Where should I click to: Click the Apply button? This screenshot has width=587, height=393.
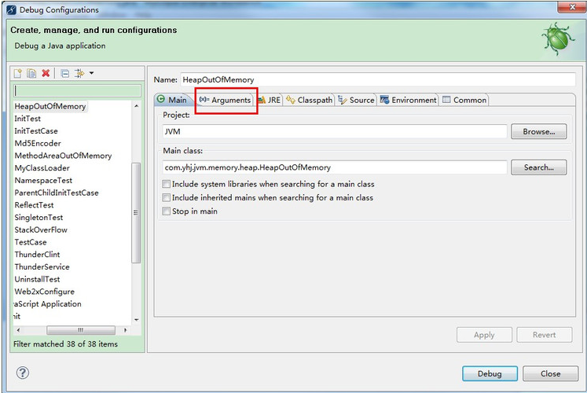pyautogui.click(x=484, y=335)
